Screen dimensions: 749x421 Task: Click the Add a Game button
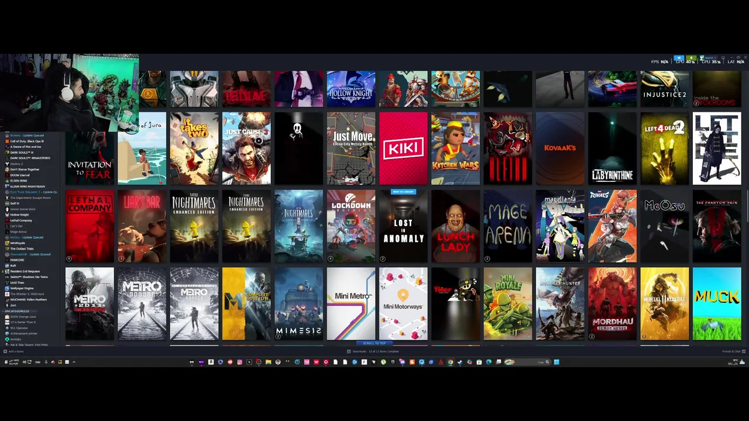pyautogui.click(x=13, y=351)
